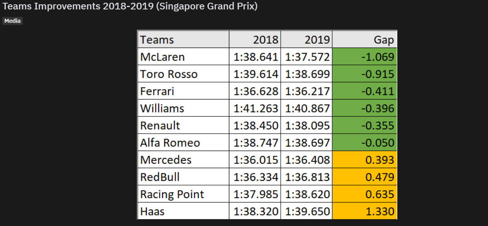Image resolution: width=488 pixels, height=226 pixels.
Task: Click the Teams column header cell
Action: (183, 40)
